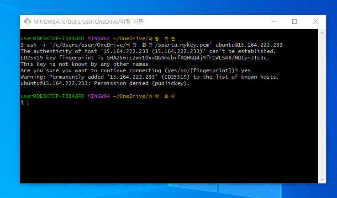Viewport: 337px width, 198px height.
Task: Click the scrollbar up arrow
Action: (322, 32)
